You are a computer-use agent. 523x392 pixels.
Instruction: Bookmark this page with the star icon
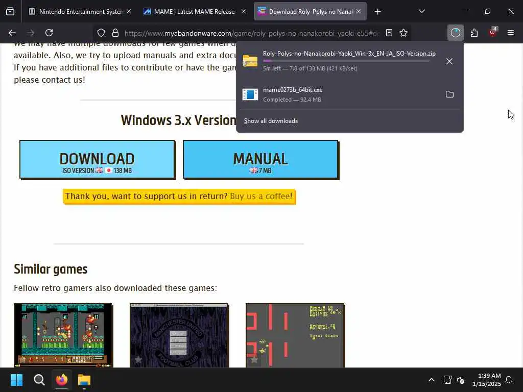click(403, 33)
